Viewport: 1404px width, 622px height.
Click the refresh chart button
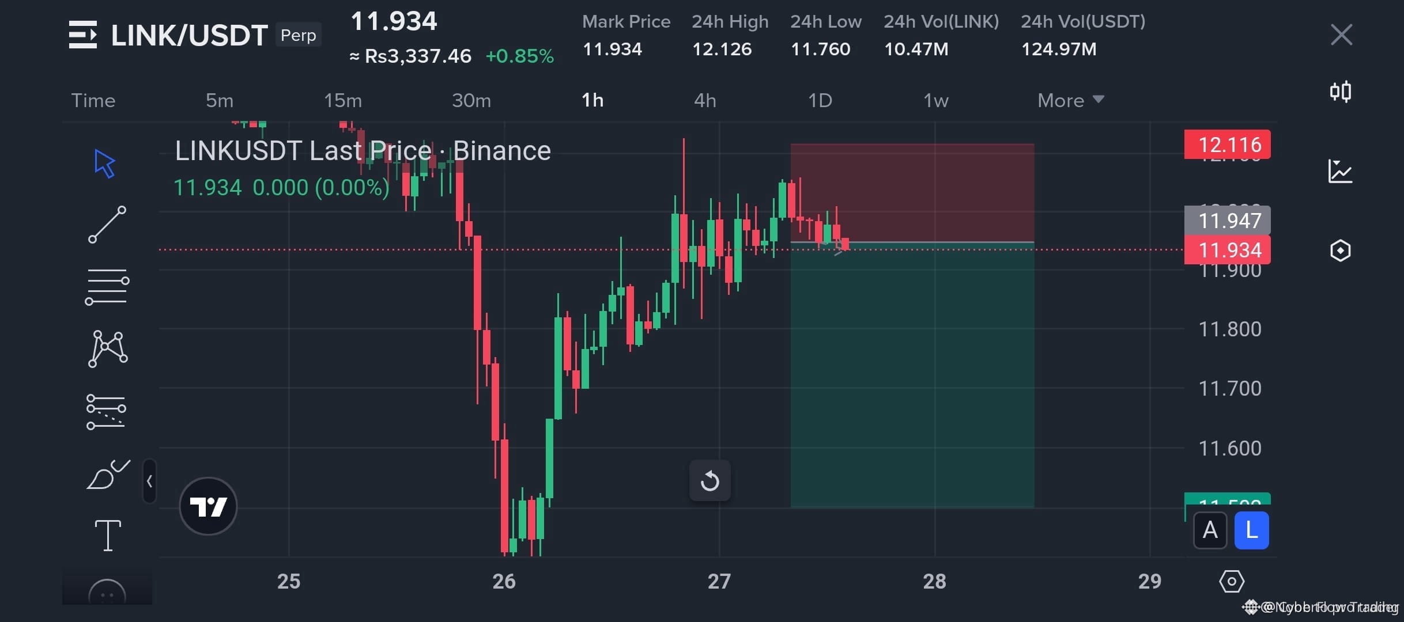(x=710, y=480)
